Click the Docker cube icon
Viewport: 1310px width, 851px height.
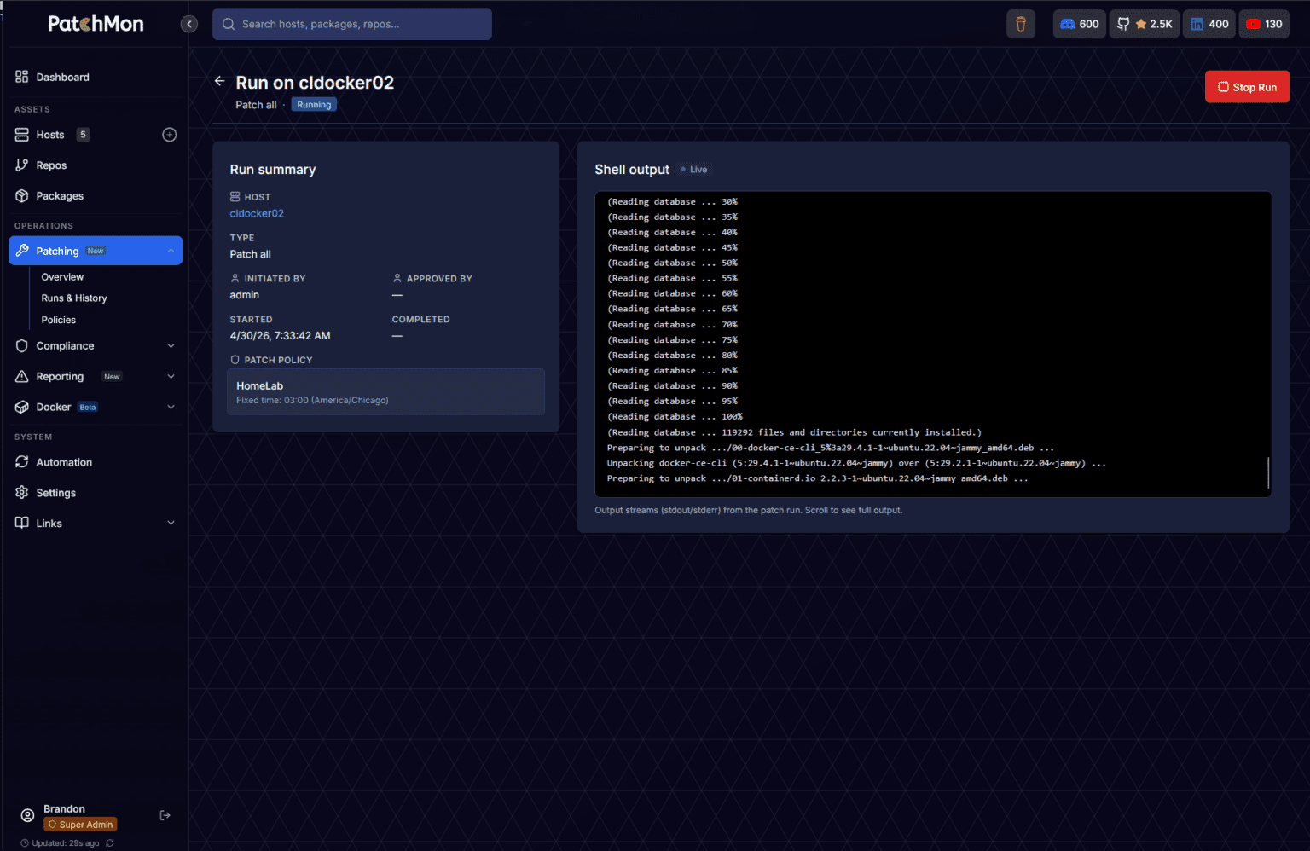(x=22, y=408)
